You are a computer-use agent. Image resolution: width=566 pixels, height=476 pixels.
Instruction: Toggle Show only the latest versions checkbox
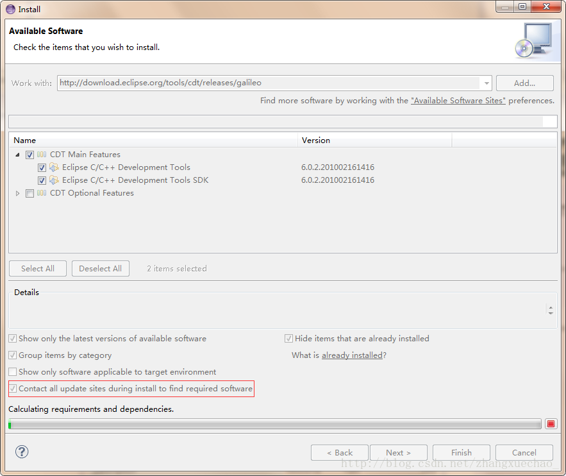coord(13,339)
